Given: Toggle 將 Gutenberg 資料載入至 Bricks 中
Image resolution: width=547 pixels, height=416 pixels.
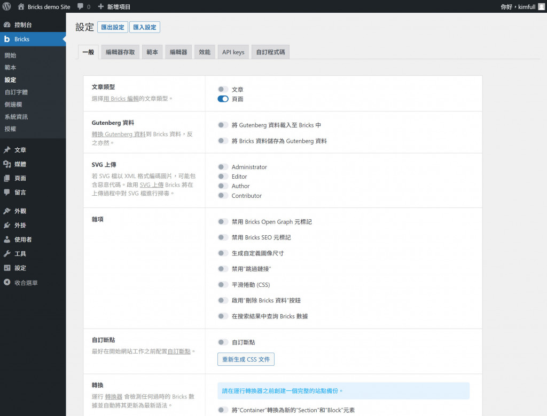Looking at the screenshot, I should [x=223, y=125].
